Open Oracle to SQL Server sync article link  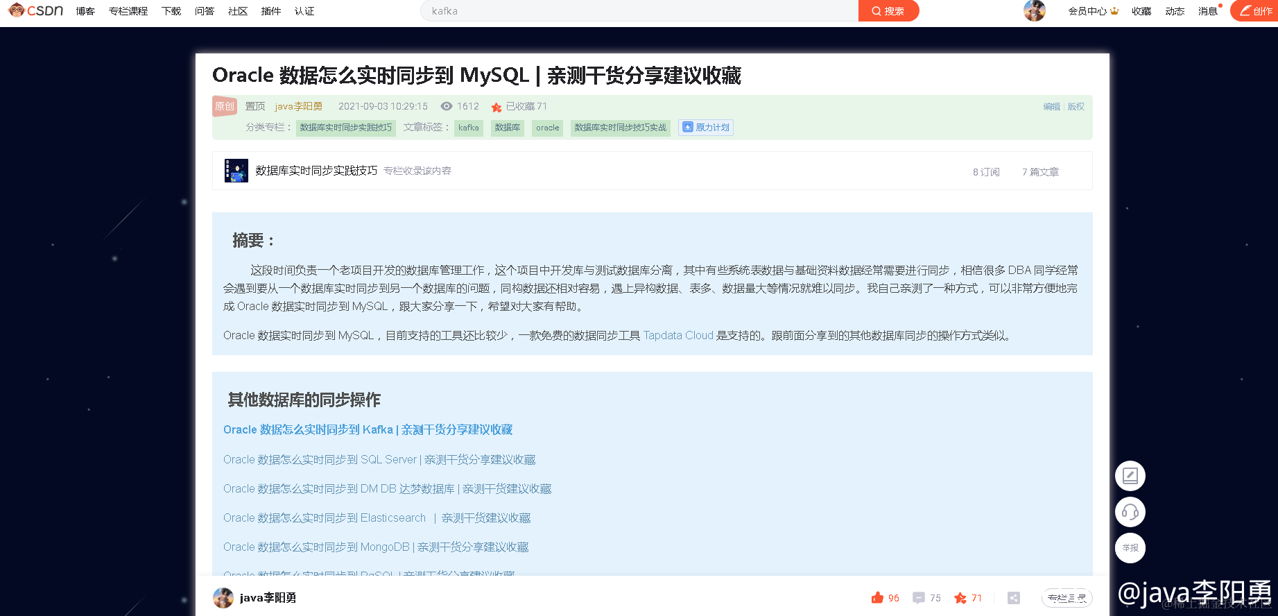(379, 460)
